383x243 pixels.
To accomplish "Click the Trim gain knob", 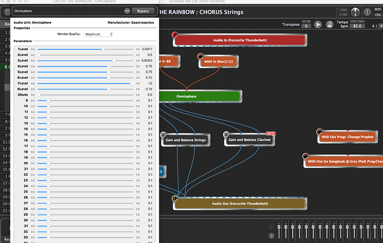I will [x=355, y=12].
